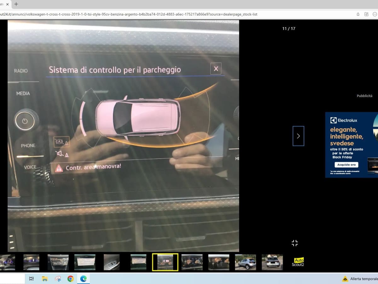Open File Explorer from the taskbar
Viewport: 378px width, 284px height.
[45, 279]
